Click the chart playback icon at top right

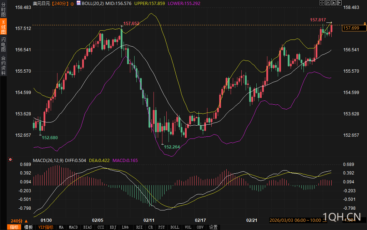[x=334, y=3]
